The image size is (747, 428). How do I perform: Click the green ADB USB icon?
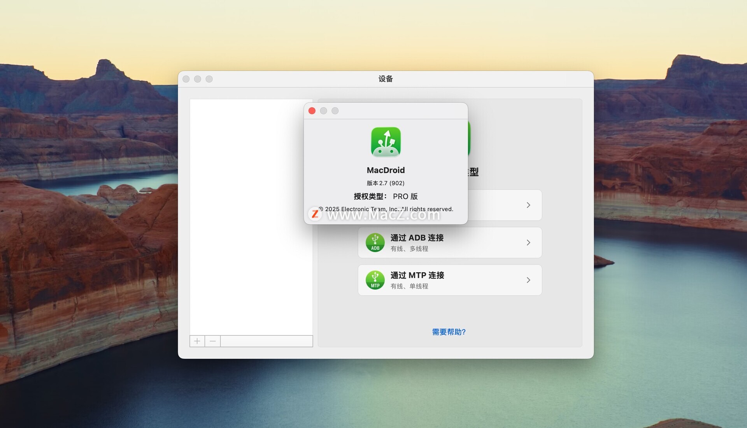(x=375, y=242)
